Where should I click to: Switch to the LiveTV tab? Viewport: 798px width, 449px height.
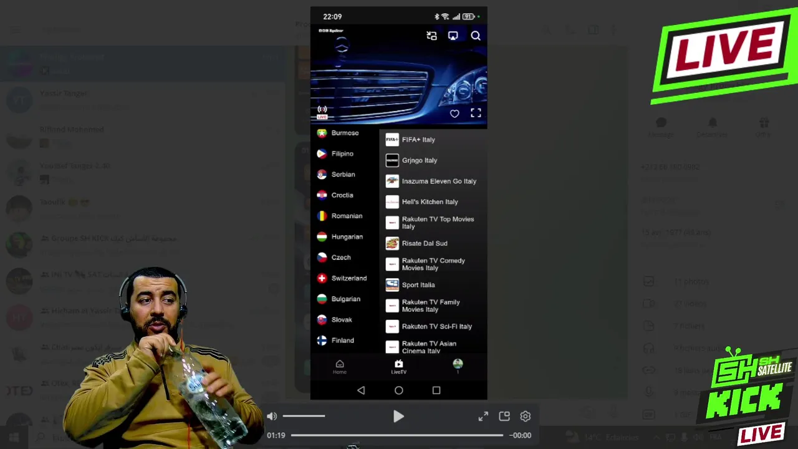pos(398,367)
